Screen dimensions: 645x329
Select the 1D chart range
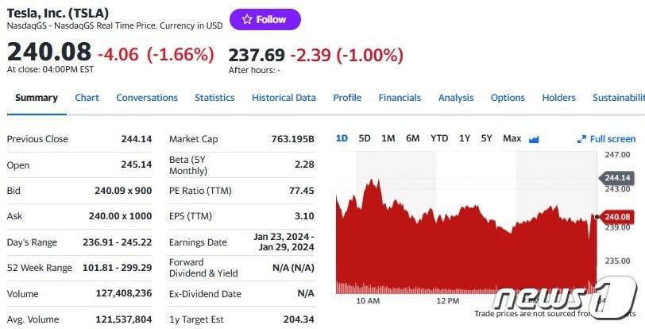coord(342,138)
